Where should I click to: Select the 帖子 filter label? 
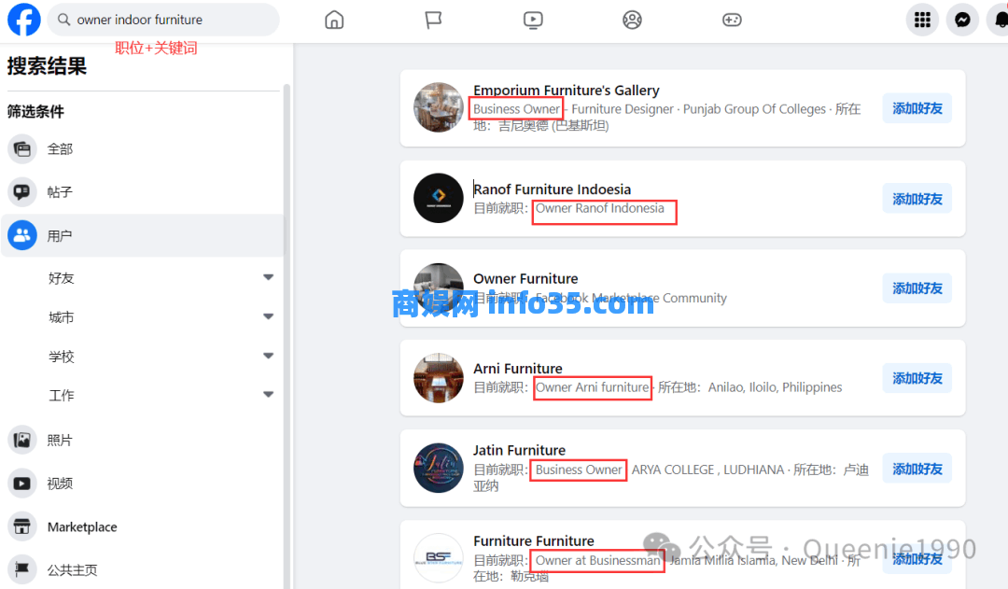pos(60,191)
